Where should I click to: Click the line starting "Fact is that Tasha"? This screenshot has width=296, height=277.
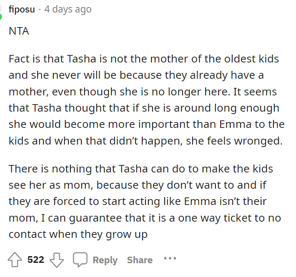pyautogui.click(x=144, y=59)
